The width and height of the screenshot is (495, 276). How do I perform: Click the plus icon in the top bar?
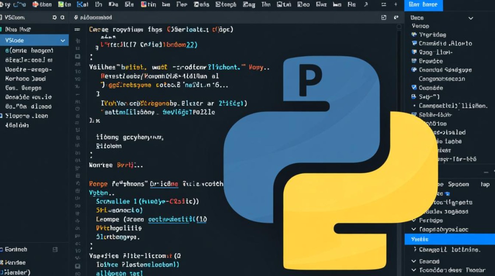396,4
